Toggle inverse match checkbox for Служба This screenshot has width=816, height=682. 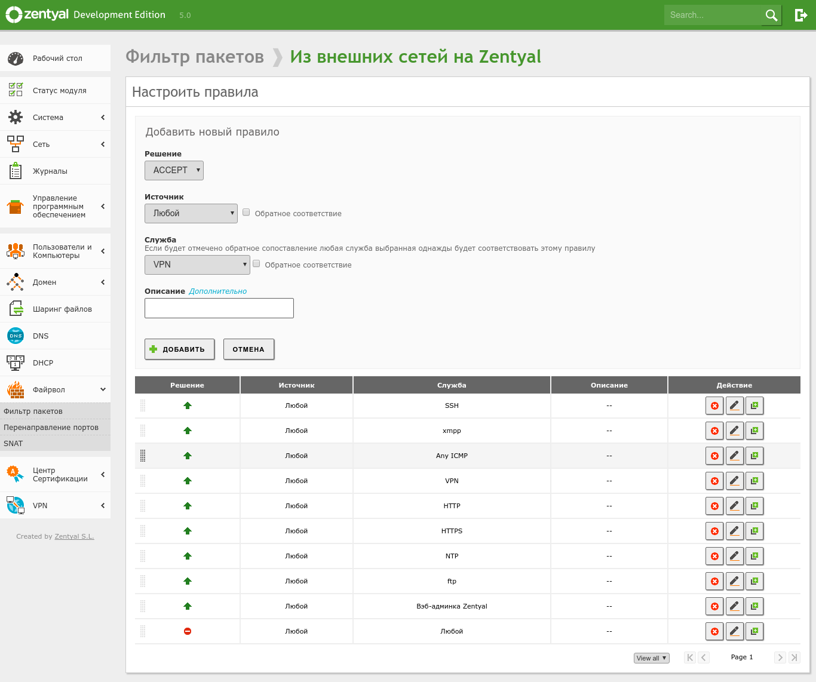pos(256,263)
